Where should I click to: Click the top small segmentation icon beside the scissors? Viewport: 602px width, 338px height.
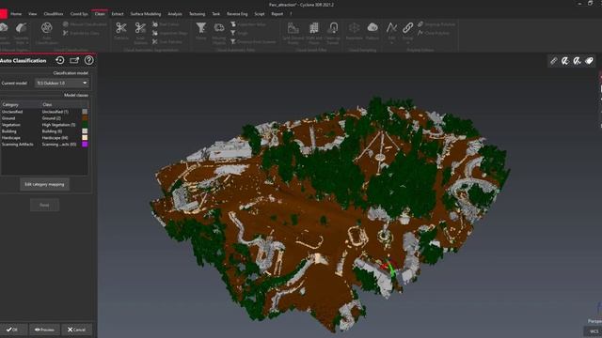[x=155, y=24]
